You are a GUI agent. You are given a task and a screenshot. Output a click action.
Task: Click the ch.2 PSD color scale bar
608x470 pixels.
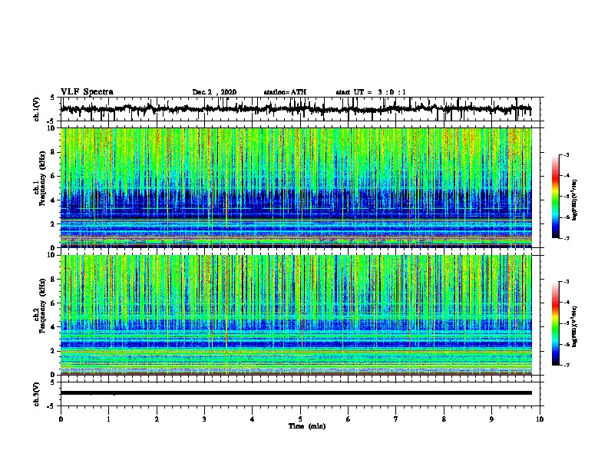pyautogui.click(x=556, y=323)
